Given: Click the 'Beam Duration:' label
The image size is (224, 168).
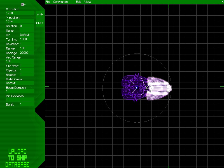Looking at the screenshot, I should (16, 88).
